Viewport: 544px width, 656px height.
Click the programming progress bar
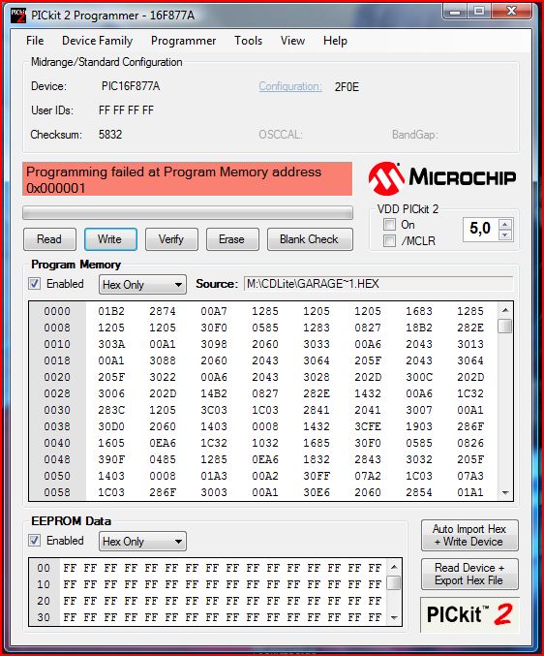click(x=188, y=212)
